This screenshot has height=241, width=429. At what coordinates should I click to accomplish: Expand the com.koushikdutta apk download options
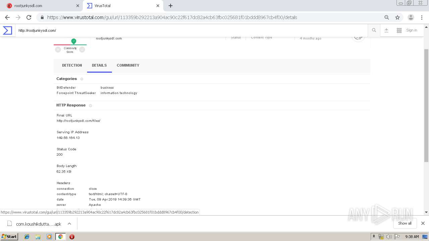pos(69,224)
